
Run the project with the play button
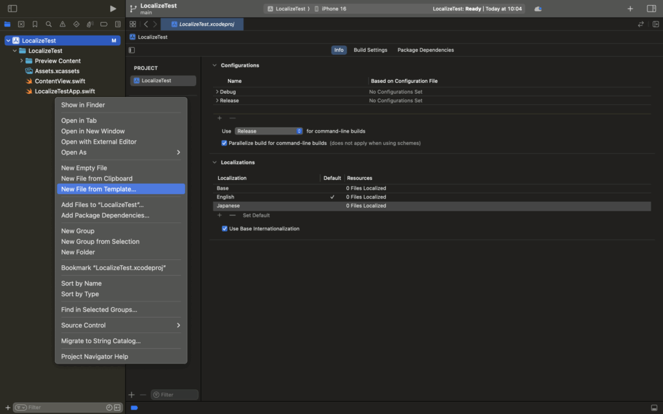[113, 8]
